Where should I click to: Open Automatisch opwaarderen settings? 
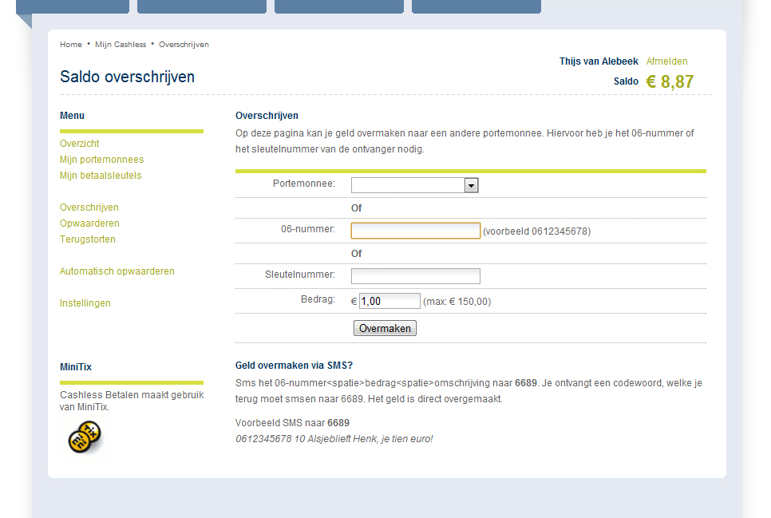coord(117,271)
